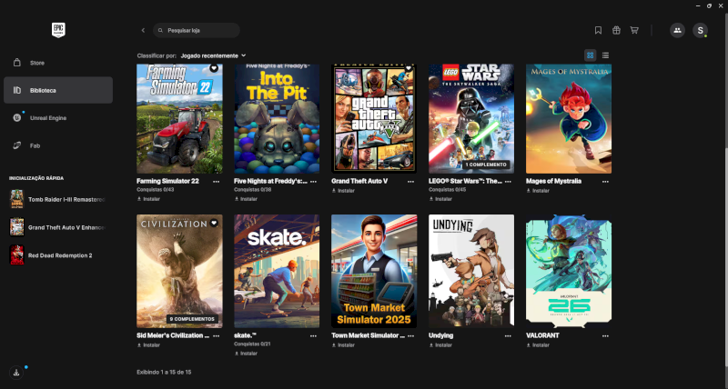
Task: Open VALORANT cover art
Action: 569,271
